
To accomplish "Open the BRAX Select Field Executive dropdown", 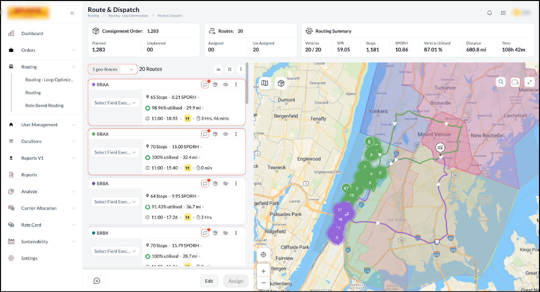I will click(115, 152).
